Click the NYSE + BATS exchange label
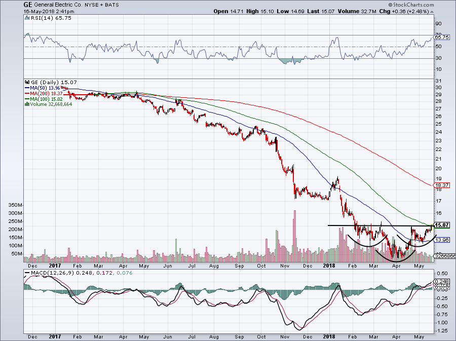Screen dimensions: 456x341 [x=102, y=5]
